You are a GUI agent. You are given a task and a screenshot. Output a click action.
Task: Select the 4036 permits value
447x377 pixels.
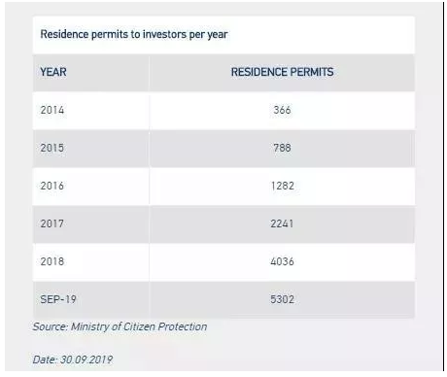point(282,261)
